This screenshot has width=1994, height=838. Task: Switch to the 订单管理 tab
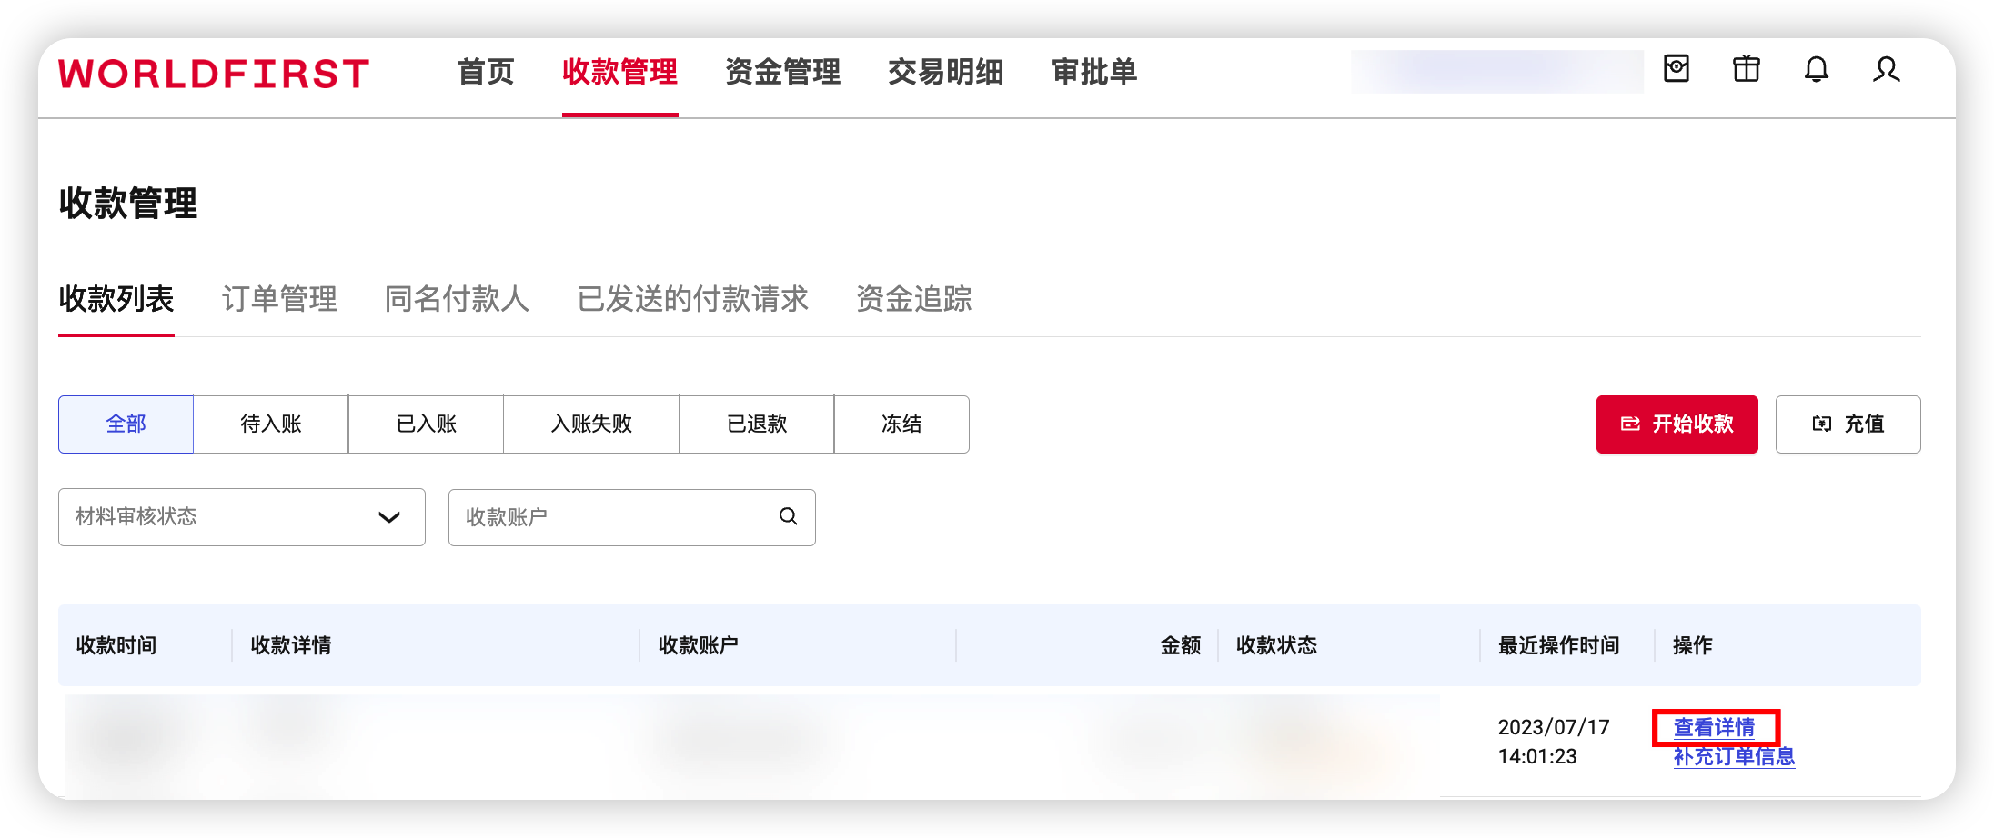[x=278, y=300]
